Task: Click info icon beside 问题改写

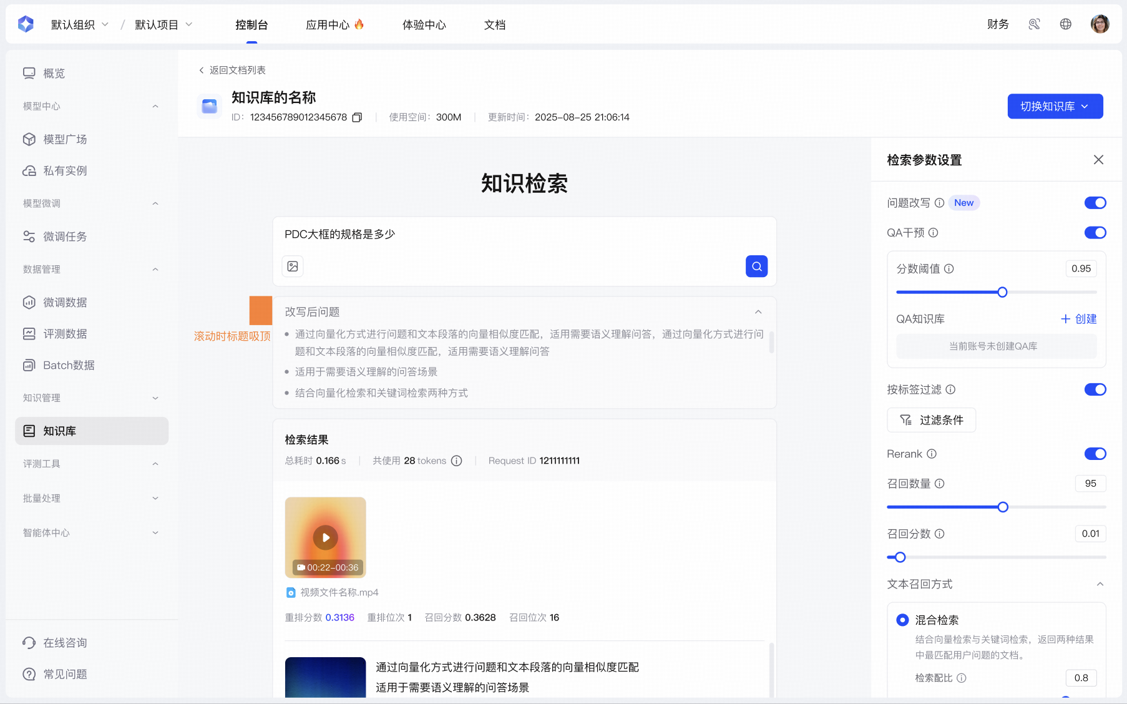Action: pos(939,203)
